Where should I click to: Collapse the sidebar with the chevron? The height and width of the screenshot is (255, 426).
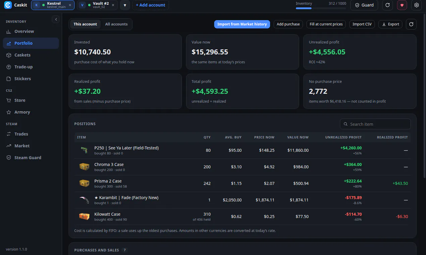pos(56,19)
